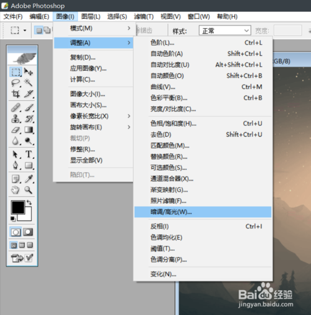Choose 色阶(L)... levels command

(203, 43)
